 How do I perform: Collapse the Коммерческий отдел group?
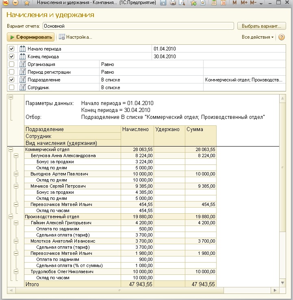(x=11, y=149)
